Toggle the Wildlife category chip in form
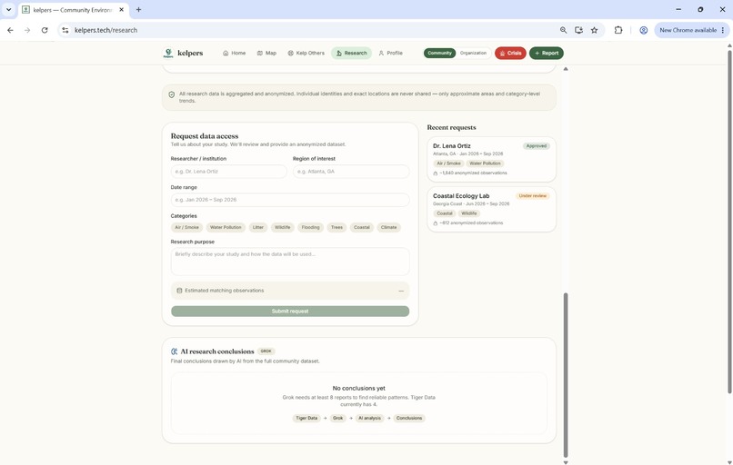This screenshot has height=465, width=733. [282, 227]
